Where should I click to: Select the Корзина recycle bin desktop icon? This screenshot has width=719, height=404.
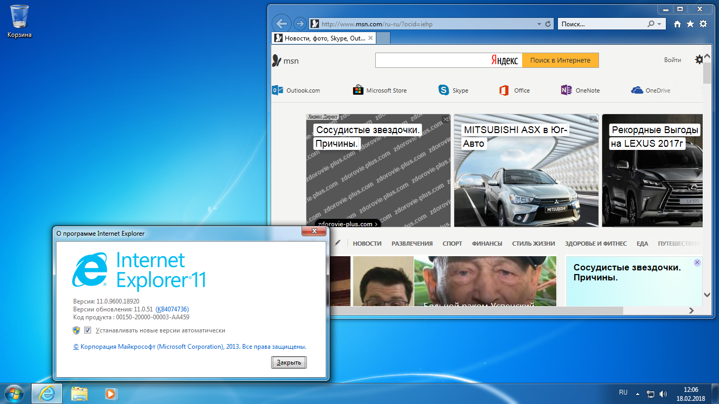tap(19, 21)
